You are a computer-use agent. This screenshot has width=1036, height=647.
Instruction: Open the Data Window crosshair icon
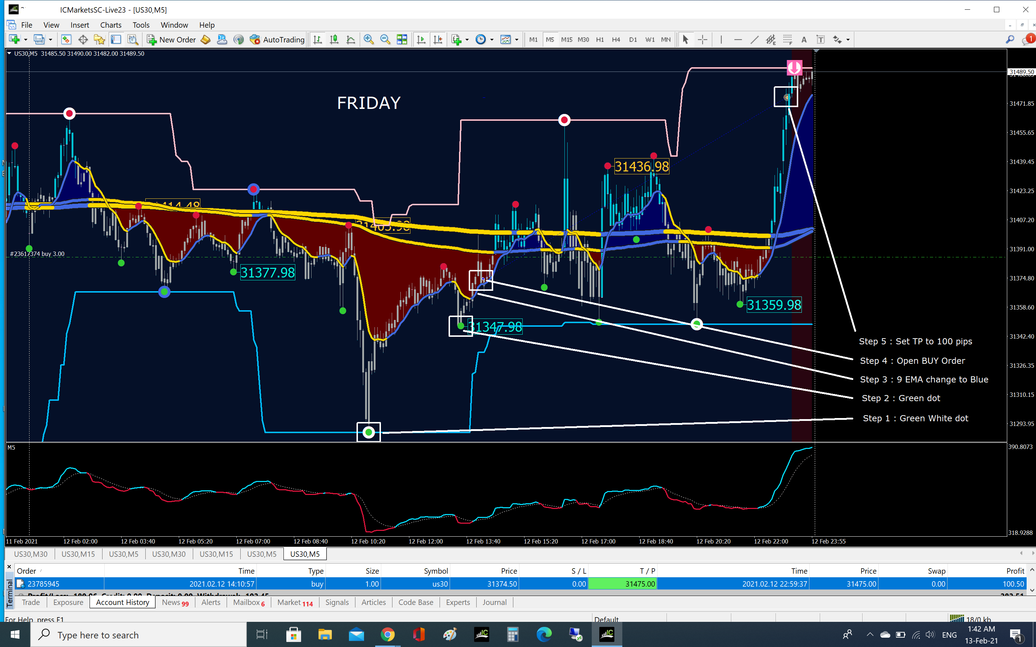(83, 40)
